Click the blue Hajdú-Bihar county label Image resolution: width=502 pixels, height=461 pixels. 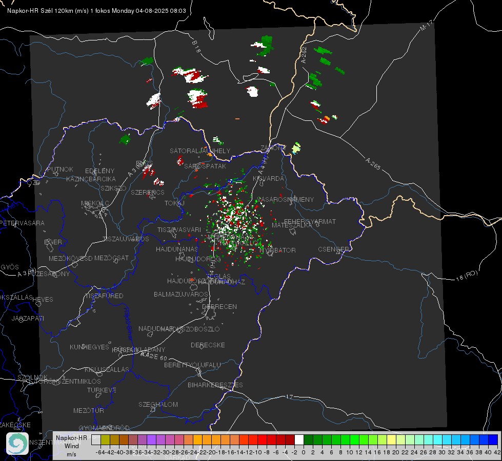(x=128, y=324)
